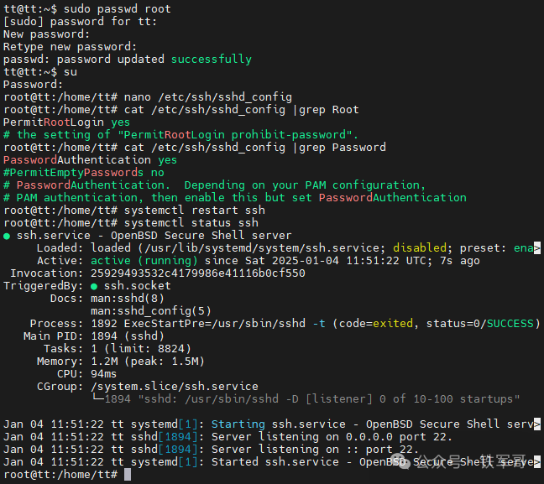Click the green "SUCCESS" status word
Image resolution: width=544 pixels, height=484 pixels.
[x=510, y=323]
